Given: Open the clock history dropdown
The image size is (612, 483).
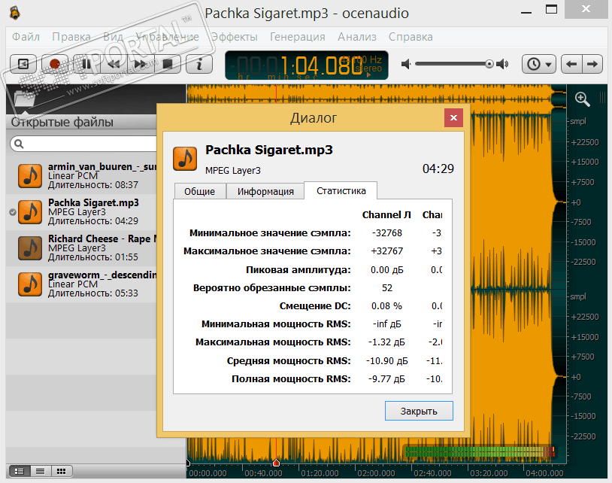Looking at the screenshot, I should tap(539, 64).
